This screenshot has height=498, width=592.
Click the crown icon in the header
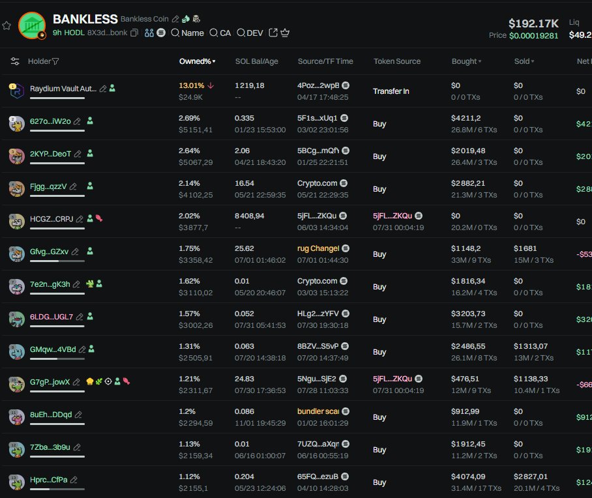(x=285, y=33)
